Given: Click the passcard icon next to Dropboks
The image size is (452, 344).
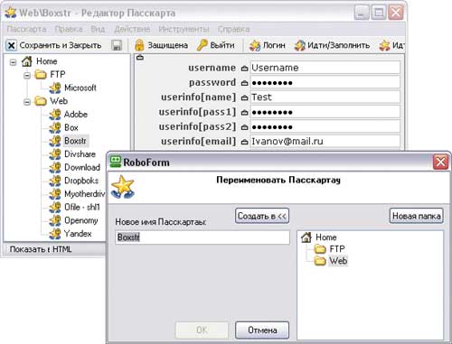Looking at the screenshot, I should pos(55,181).
